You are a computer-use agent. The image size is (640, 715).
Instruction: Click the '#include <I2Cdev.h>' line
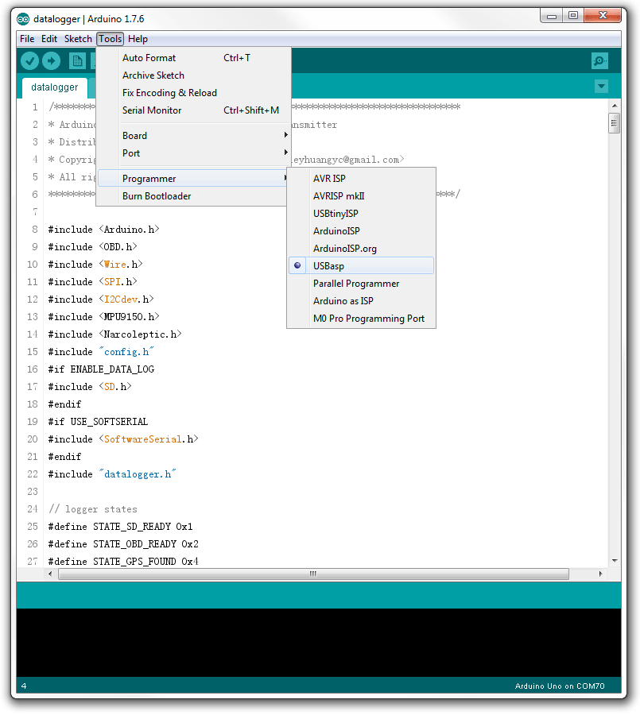click(101, 300)
